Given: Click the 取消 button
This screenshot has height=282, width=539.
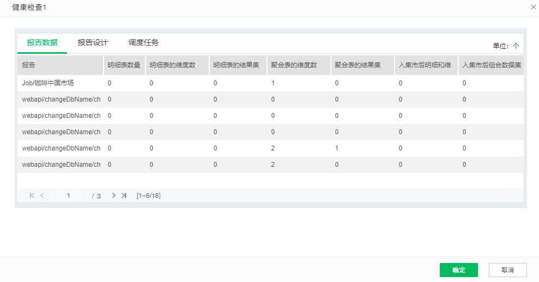Looking at the screenshot, I should coord(508,270).
